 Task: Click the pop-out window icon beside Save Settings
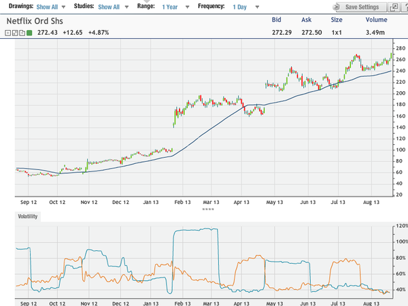coord(394,7)
